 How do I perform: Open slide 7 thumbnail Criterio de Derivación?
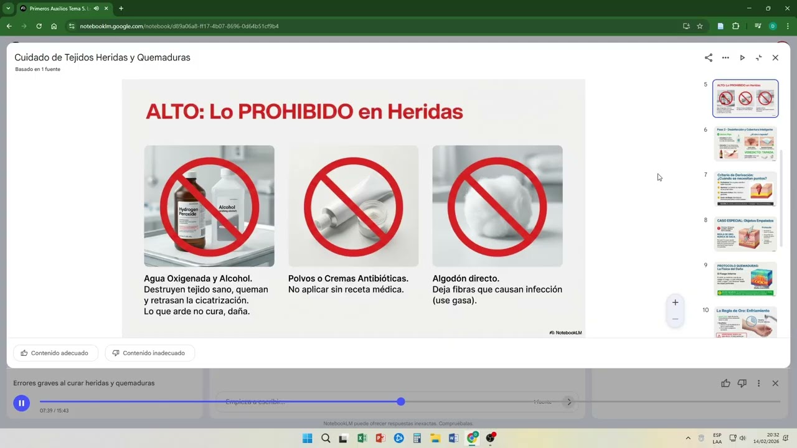click(745, 189)
